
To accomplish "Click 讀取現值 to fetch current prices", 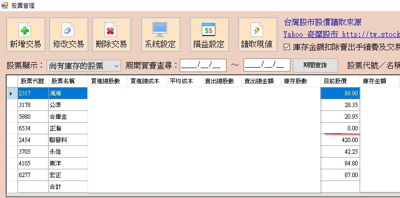I will pyautogui.click(x=258, y=35).
